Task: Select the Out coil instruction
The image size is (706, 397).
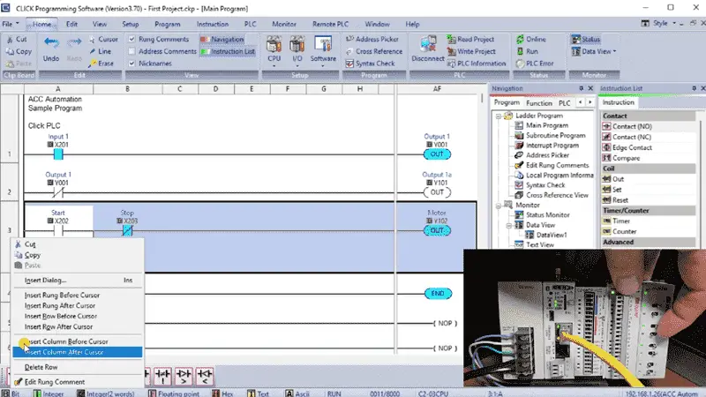Action: pyautogui.click(x=613, y=179)
